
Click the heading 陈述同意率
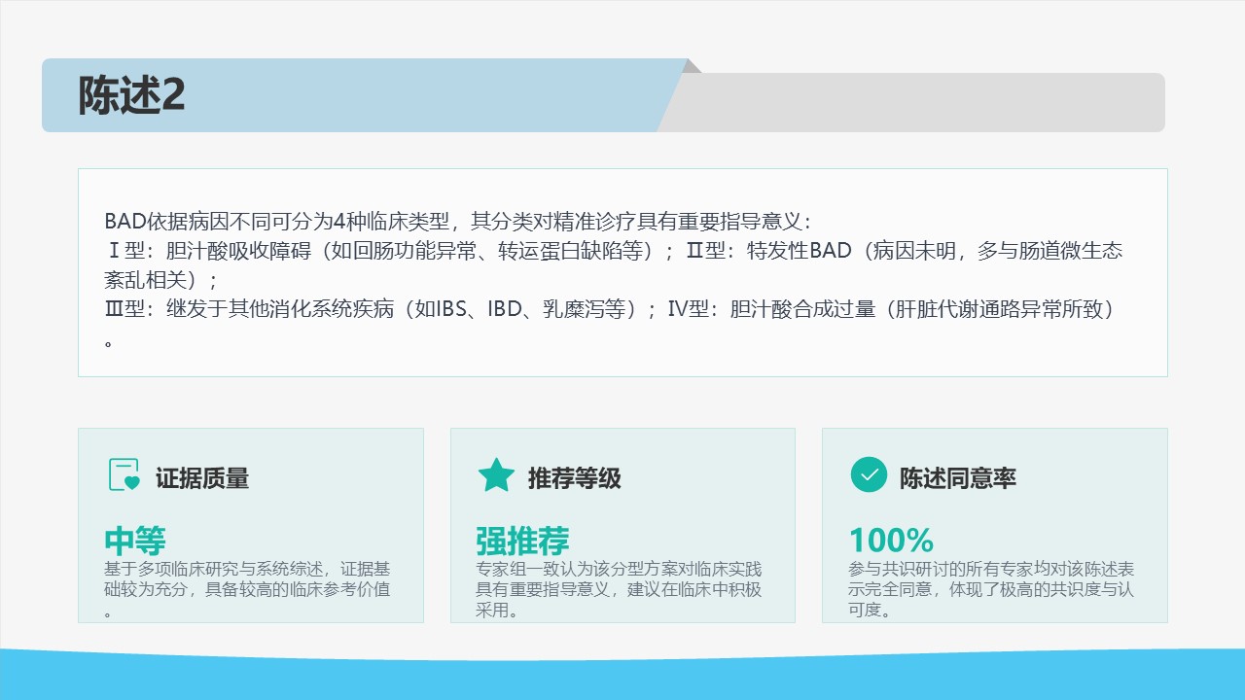coord(957,477)
